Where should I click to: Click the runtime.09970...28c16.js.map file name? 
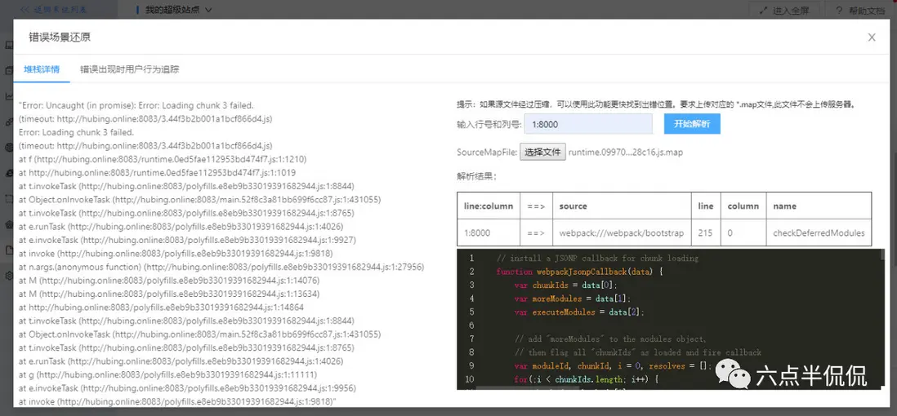(x=625, y=153)
